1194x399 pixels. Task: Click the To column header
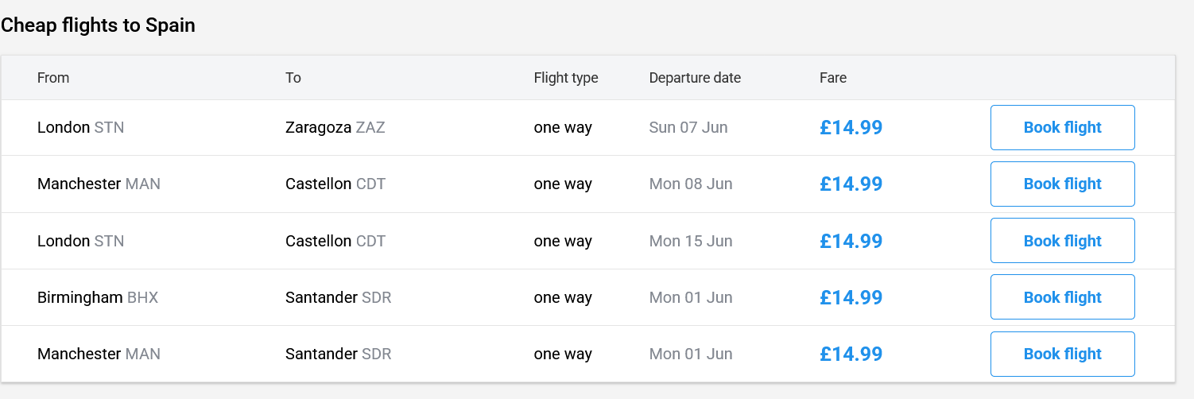point(293,78)
